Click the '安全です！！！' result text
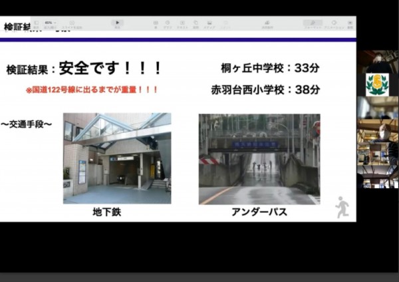Screen dimensions: 399x282 pyautogui.click(x=110, y=69)
